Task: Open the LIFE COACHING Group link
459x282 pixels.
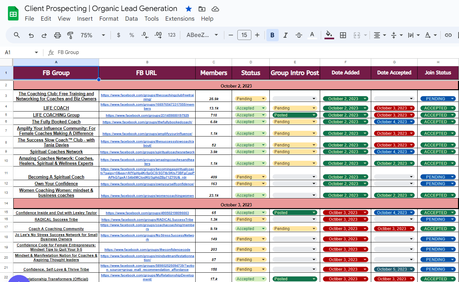Action: click(x=56, y=115)
